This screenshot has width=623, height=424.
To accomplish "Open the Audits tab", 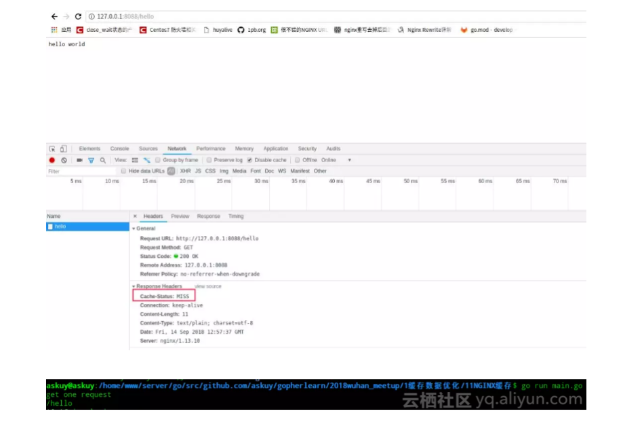I will pyautogui.click(x=334, y=149).
